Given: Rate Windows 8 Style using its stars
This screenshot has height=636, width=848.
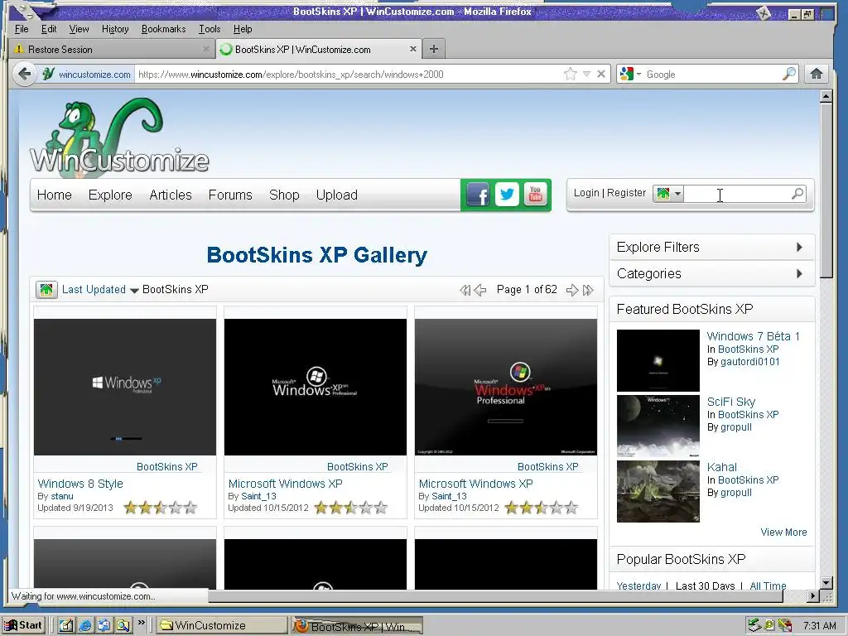Looking at the screenshot, I should [x=160, y=508].
